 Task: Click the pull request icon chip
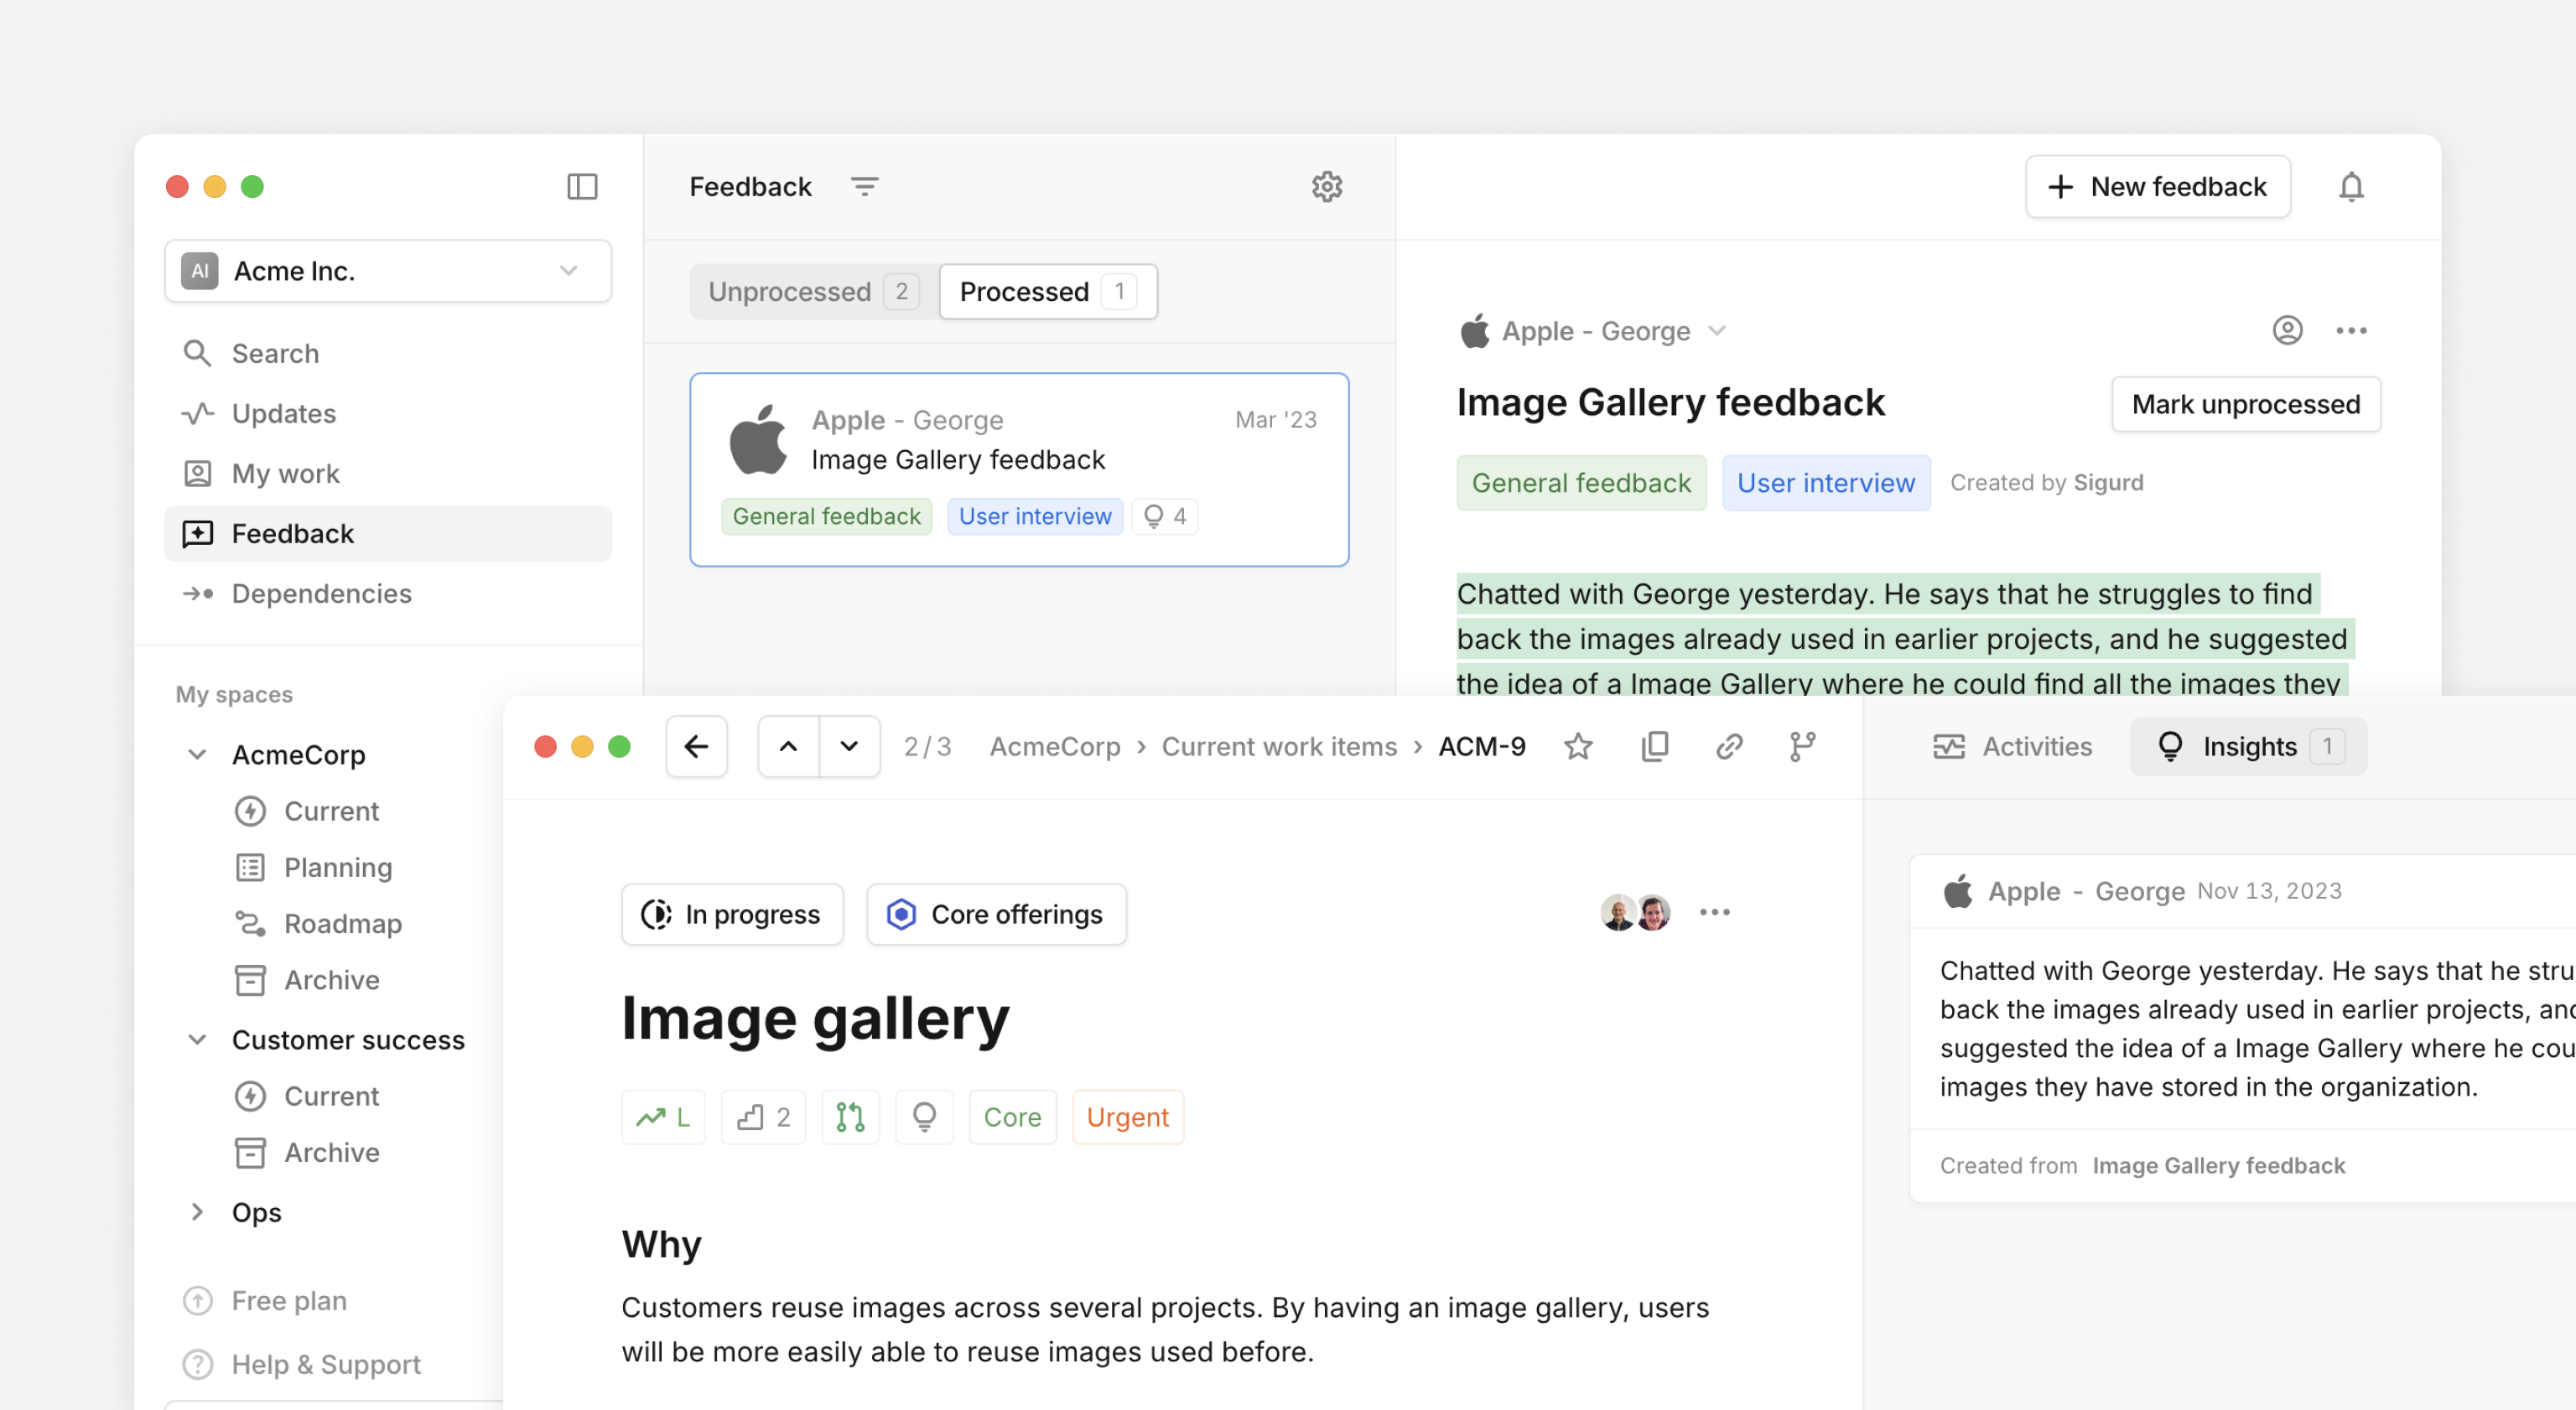(x=850, y=1117)
